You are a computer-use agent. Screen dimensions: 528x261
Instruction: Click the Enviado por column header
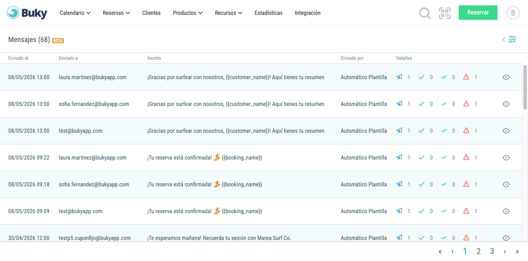352,58
